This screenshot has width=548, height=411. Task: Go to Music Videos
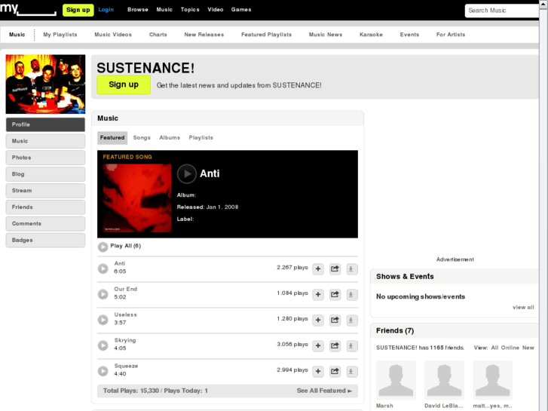113,35
